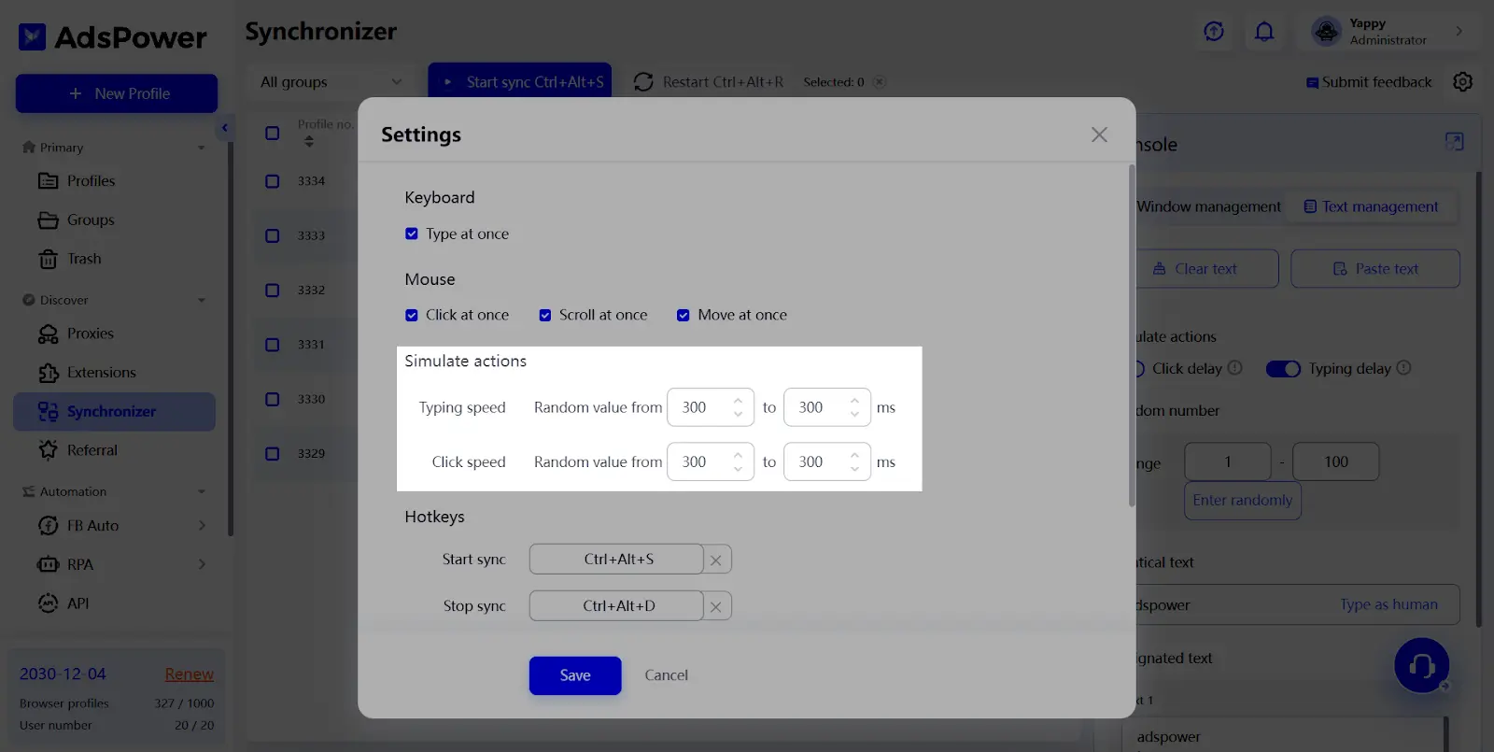
Task: Open the settings gear icon
Action: pyautogui.click(x=1462, y=82)
